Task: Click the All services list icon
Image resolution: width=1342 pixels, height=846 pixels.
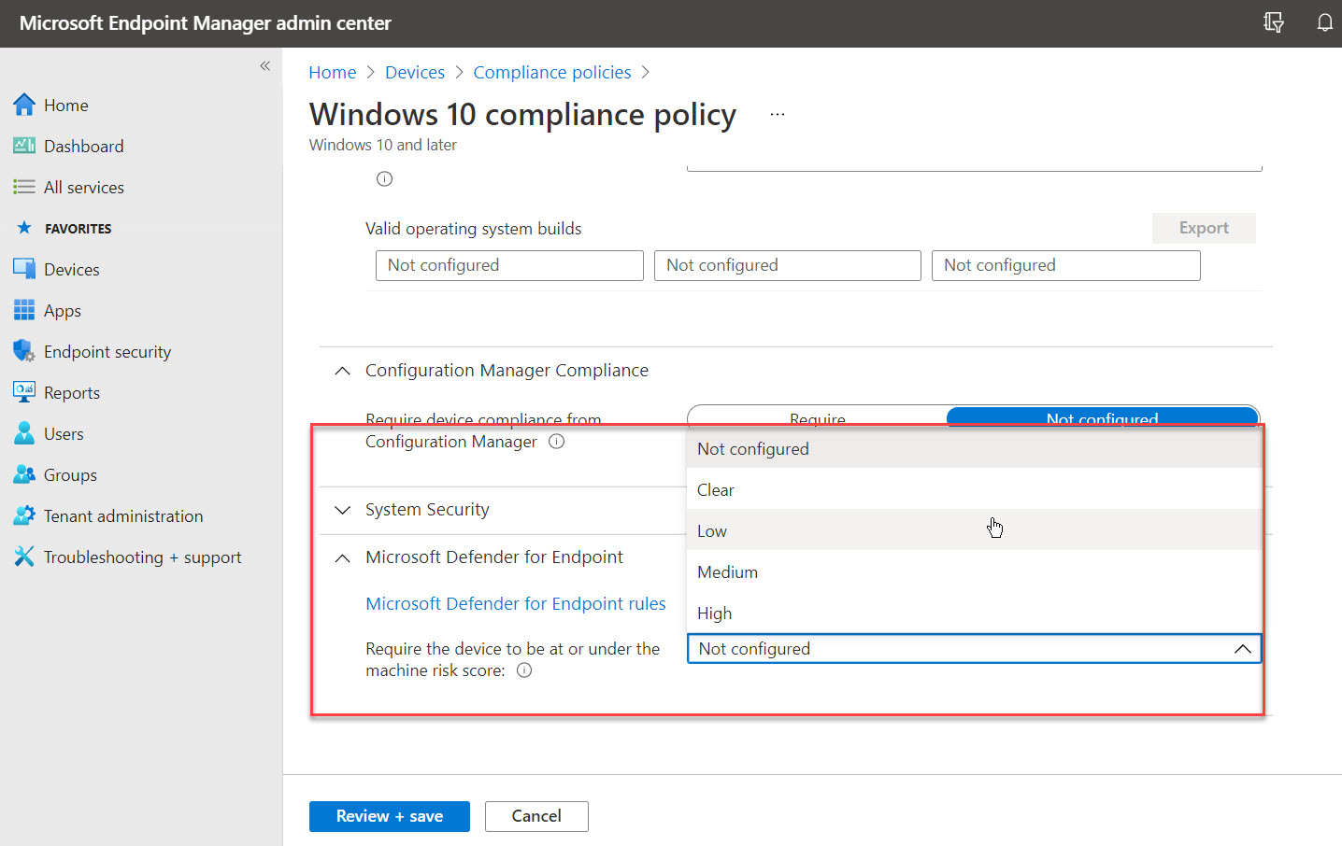Action: pos(24,187)
